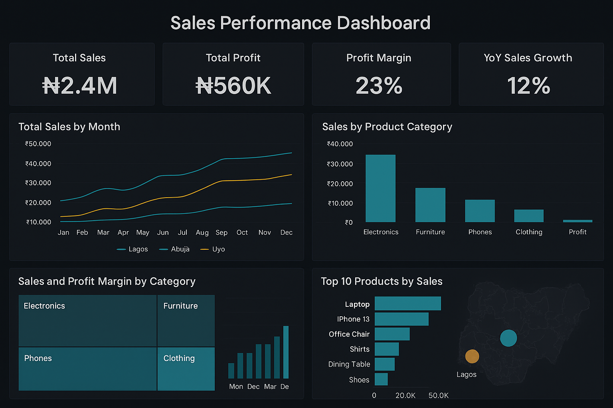Select the Shoes bar

click(x=381, y=379)
